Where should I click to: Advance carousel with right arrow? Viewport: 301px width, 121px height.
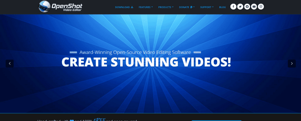pos(291,63)
